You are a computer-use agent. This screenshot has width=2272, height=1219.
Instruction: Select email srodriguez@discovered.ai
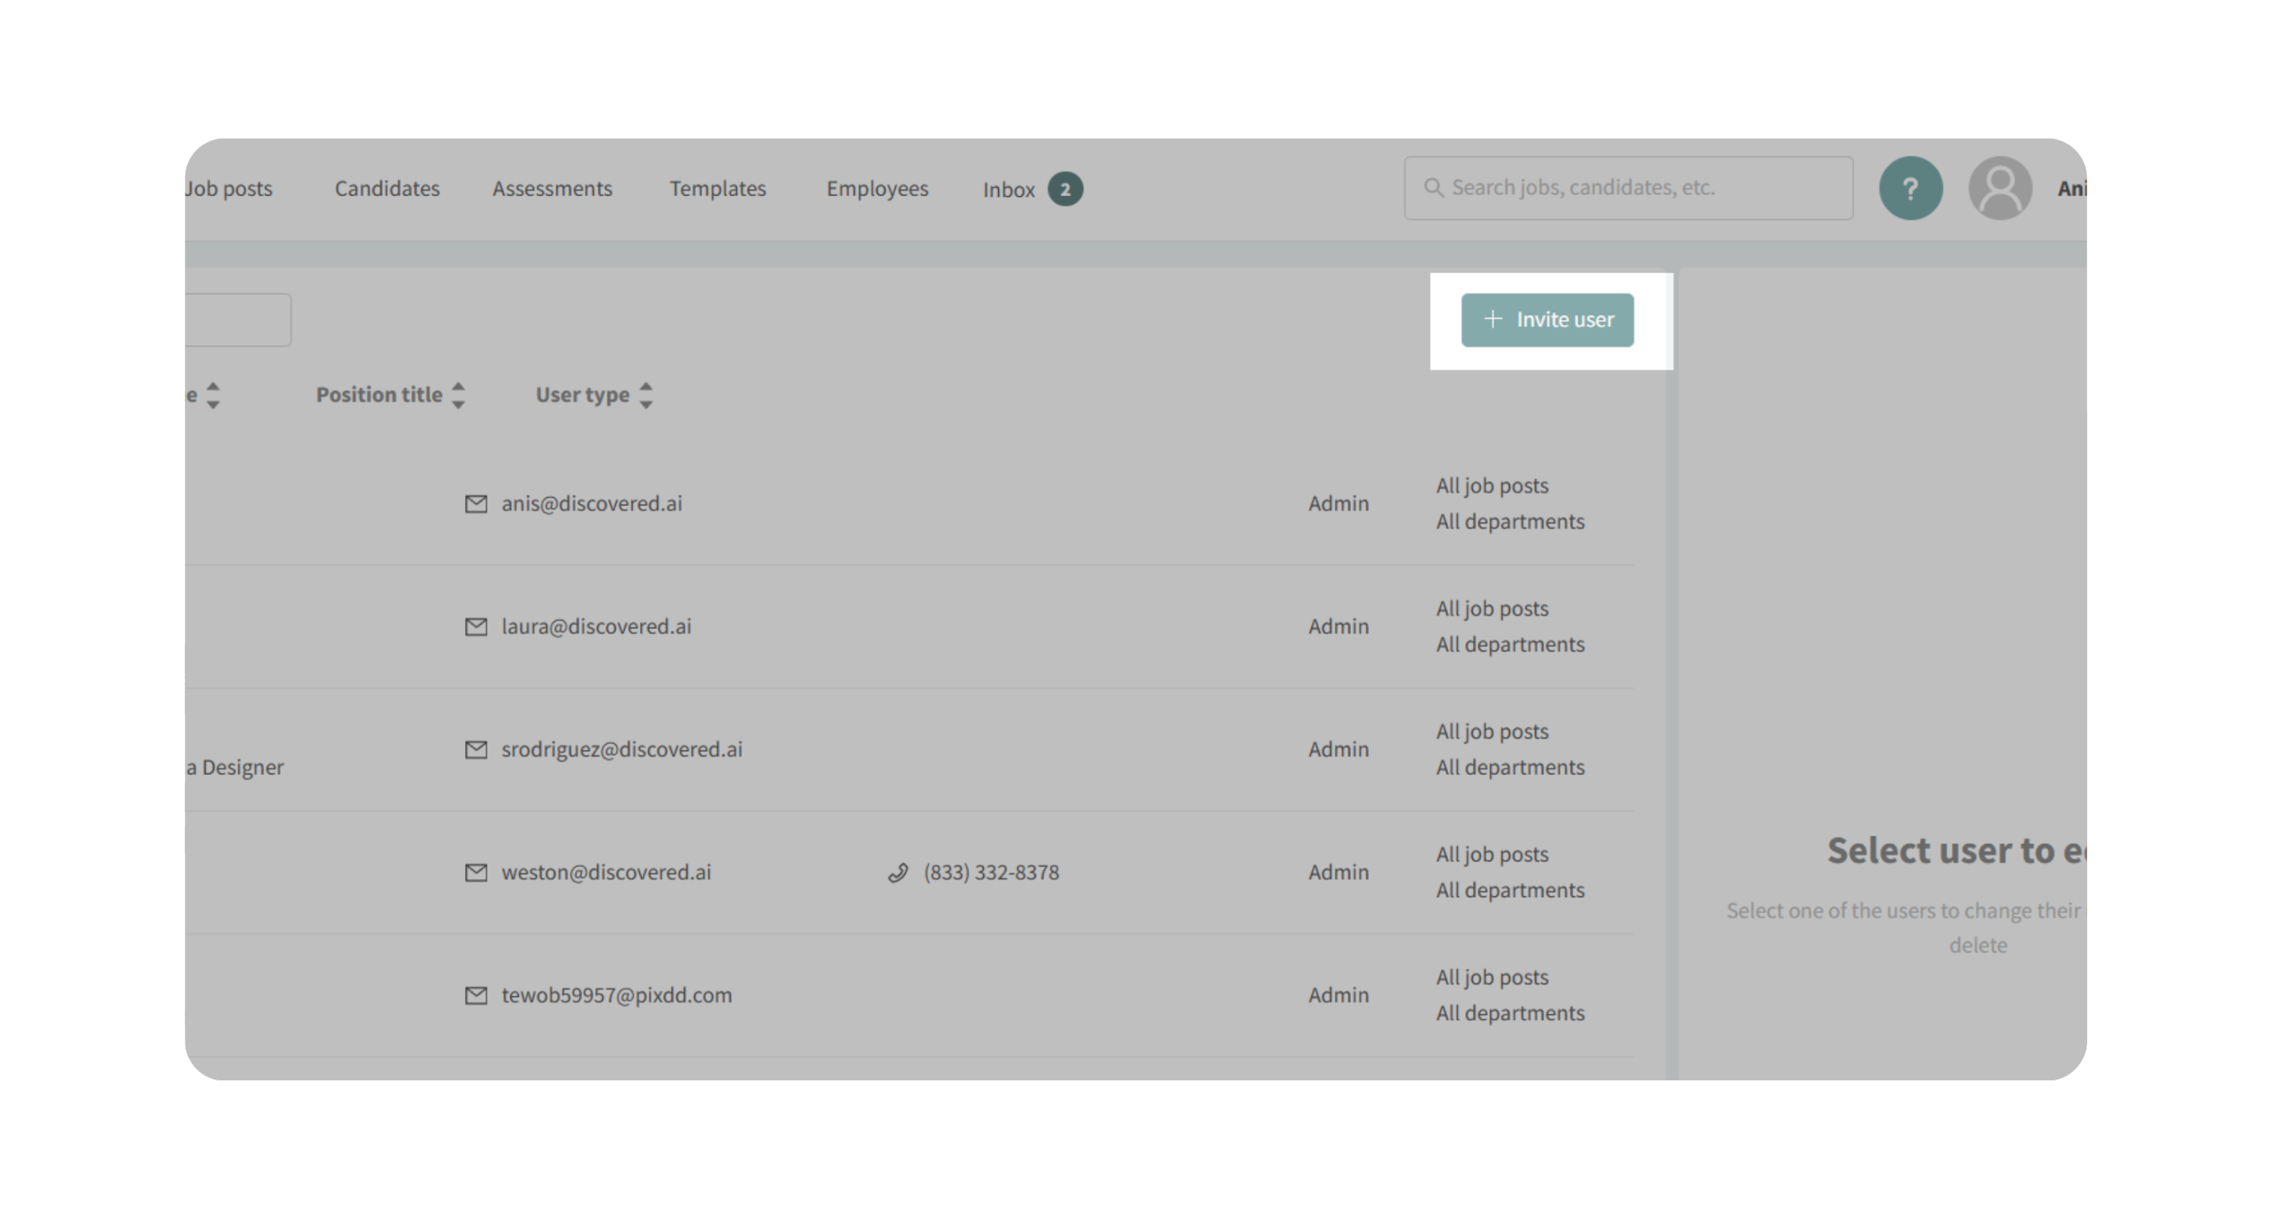point(622,749)
